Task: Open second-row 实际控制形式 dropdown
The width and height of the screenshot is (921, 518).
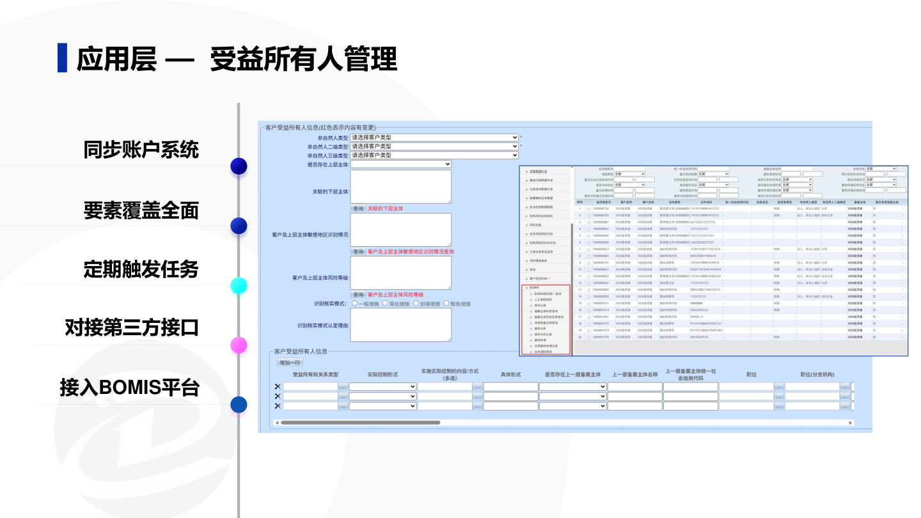Action: pos(382,396)
